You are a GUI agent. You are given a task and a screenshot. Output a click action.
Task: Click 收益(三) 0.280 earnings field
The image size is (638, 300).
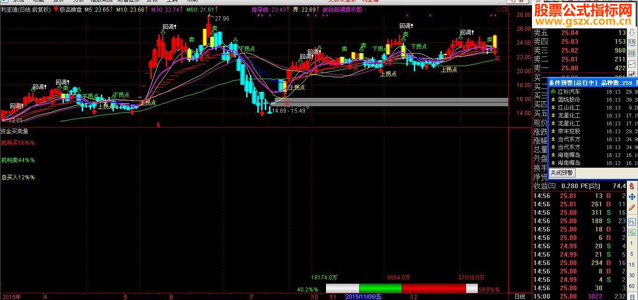click(x=556, y=186)
